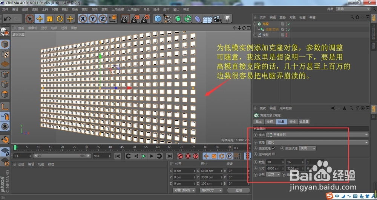Select the Rotate tool

click(x=60, y=19)
